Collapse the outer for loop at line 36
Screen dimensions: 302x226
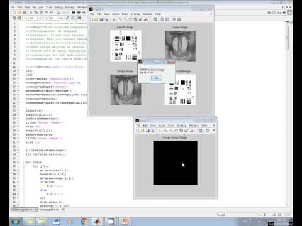[x=24, y=162]
